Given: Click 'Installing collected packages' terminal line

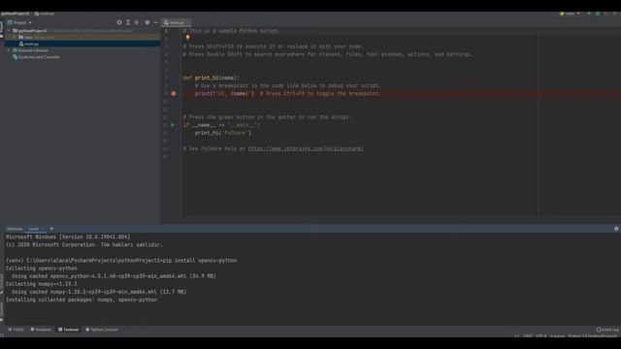Looking at the screenshot, I should click(x=82, y=300).
